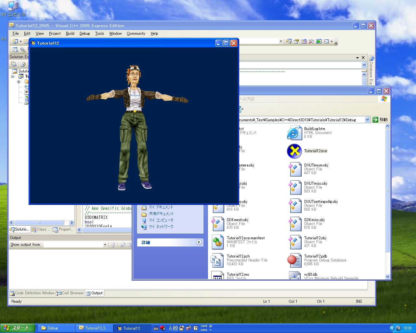Viewport: 416px width, 333px height.
Task: Switch to the Call Browser tab
Action: pyautogui.click(x=70, y=293)
